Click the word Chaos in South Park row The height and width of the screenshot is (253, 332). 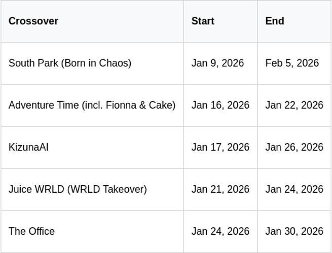pyautogui.click(x=115, y=63)
